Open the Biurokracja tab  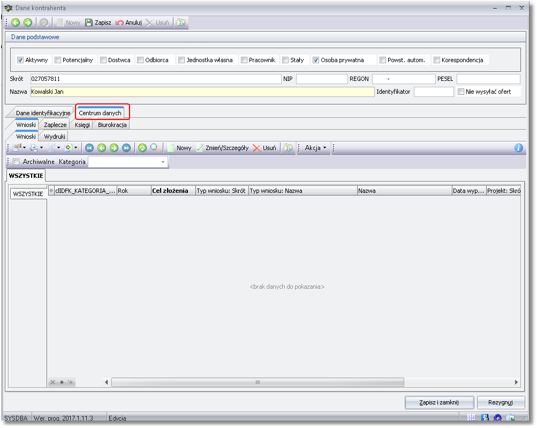pos(112,125)
